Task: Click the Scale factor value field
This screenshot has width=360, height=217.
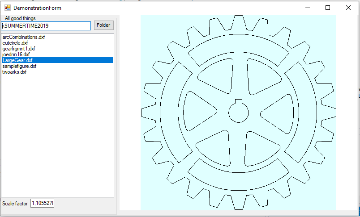Action: [42, 203]
